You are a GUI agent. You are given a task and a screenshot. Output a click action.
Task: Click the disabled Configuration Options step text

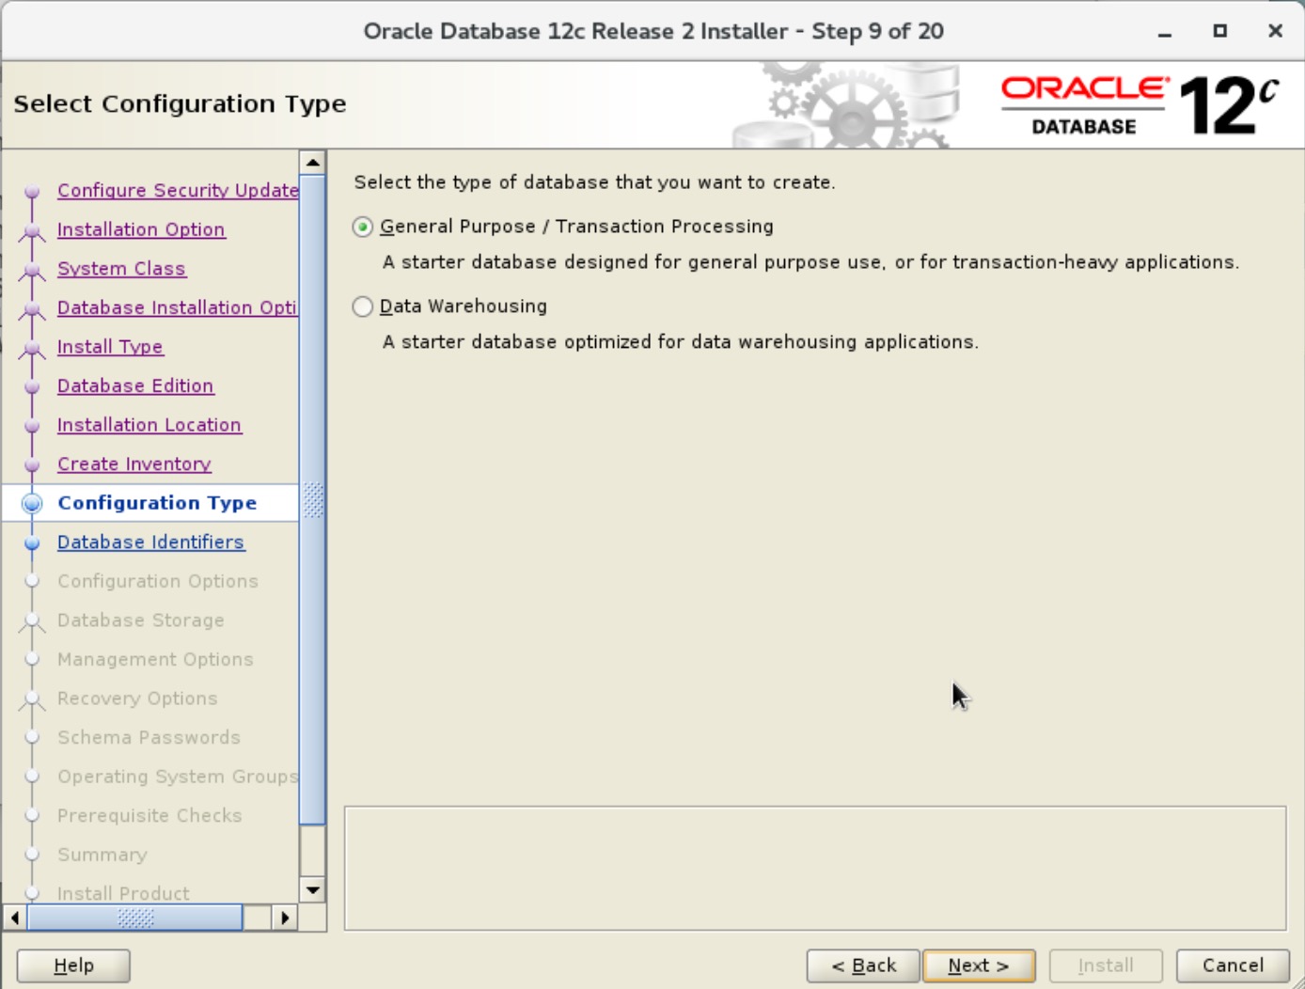tap(158, 581)
